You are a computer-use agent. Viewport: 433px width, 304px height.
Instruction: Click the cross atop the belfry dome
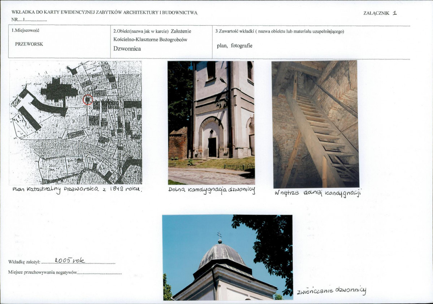point(220,235)
